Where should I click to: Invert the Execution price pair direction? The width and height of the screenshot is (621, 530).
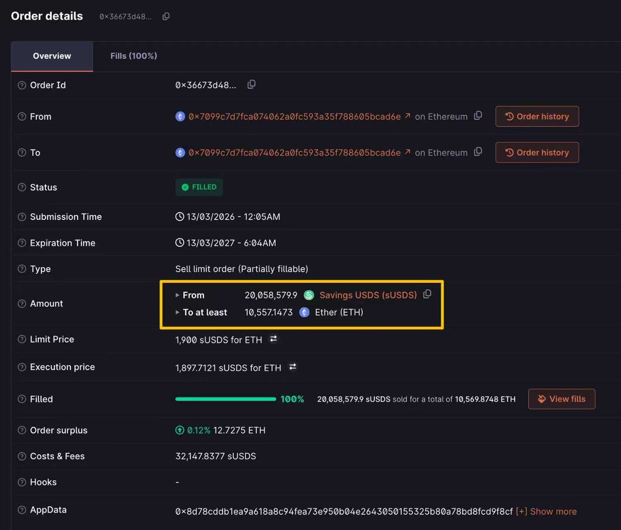(x=292, y=367)
